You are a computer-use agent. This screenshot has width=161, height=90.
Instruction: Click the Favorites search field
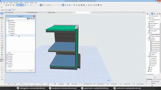tap(16, 19)
